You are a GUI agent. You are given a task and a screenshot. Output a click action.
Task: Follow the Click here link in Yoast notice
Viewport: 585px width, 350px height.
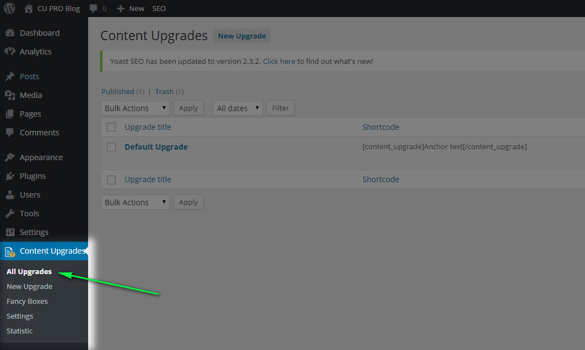[279, 61]
